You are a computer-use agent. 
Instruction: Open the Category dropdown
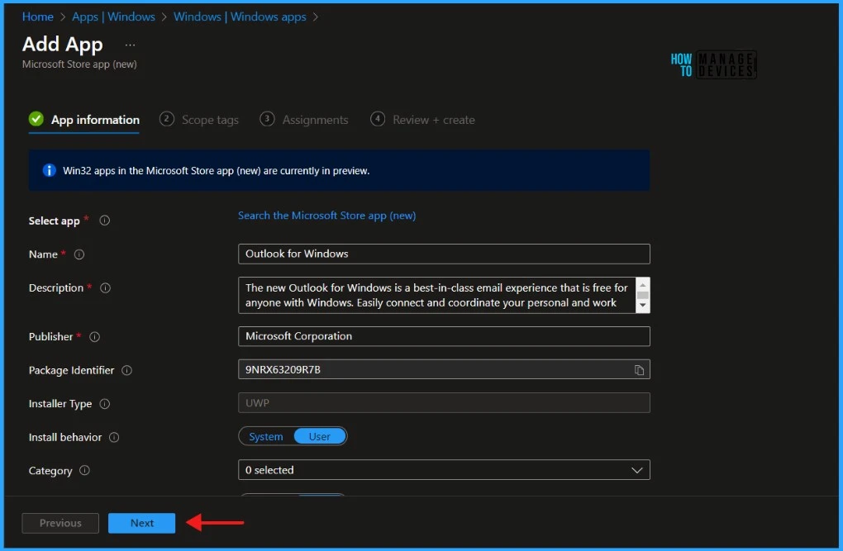tap(444, 470)
